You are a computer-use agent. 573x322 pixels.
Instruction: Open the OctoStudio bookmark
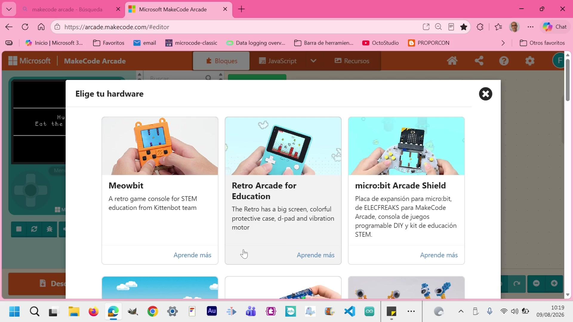pyautogui.click(x=381, y=43)
